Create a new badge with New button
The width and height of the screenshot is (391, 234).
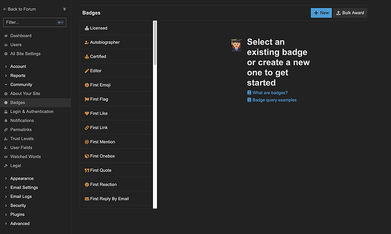321,12
